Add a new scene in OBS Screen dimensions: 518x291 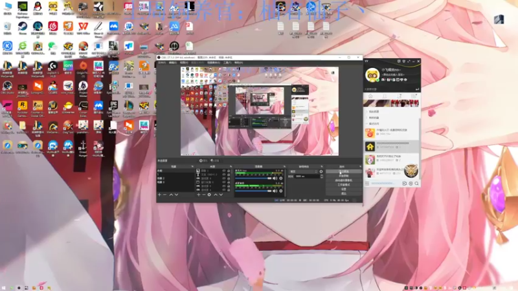(x=159, y=195)
